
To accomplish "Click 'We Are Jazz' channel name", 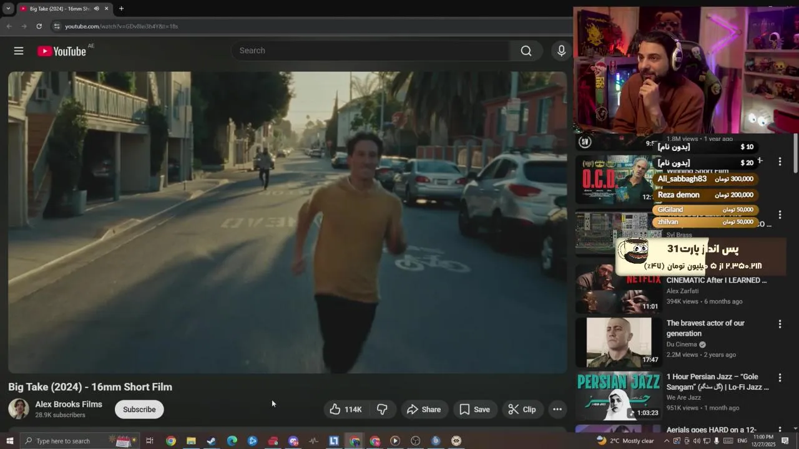I will coord(684,397).
